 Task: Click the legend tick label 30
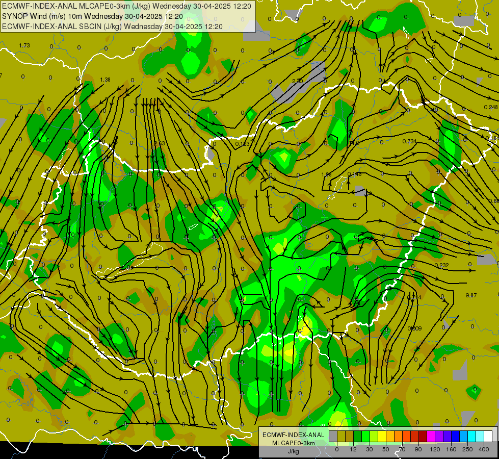370,449
